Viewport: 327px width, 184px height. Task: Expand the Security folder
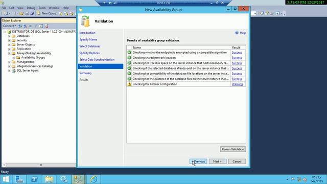pos(9,40)
